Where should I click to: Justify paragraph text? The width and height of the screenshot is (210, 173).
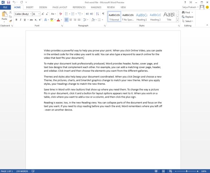(x=79, y=20)
